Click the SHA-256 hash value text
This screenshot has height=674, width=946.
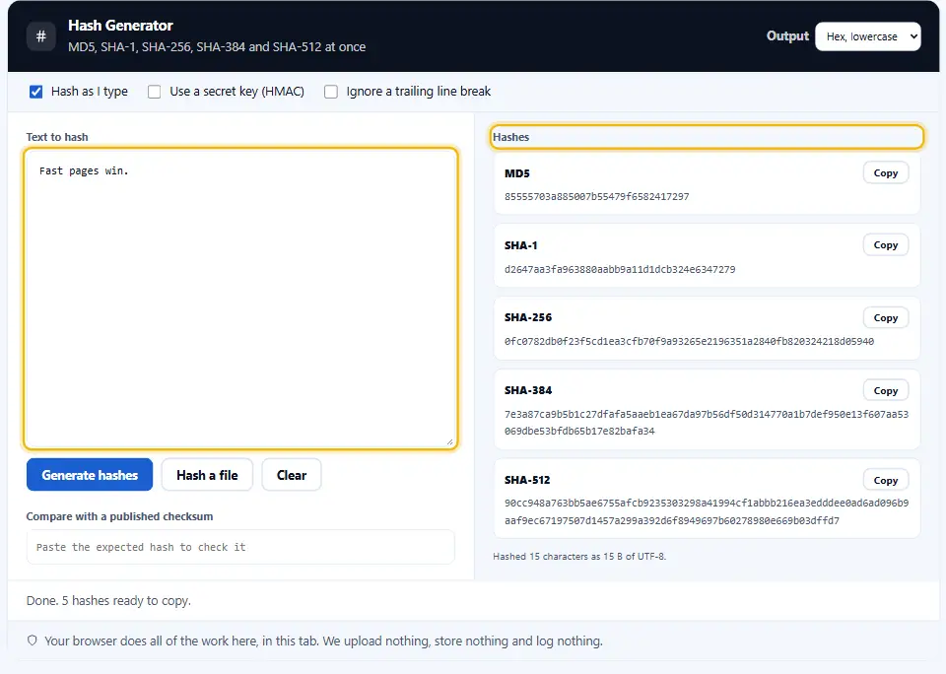pyautogui.click(x=689, y=342)
